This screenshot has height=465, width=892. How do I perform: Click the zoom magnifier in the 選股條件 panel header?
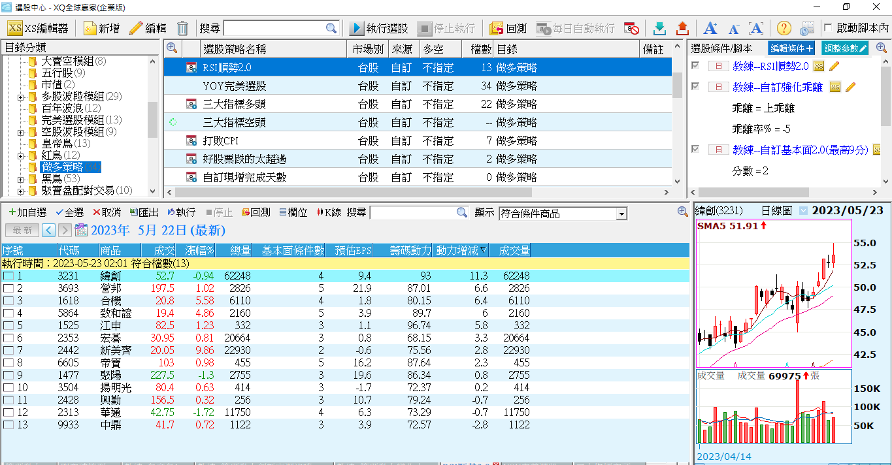pos(881,48)
